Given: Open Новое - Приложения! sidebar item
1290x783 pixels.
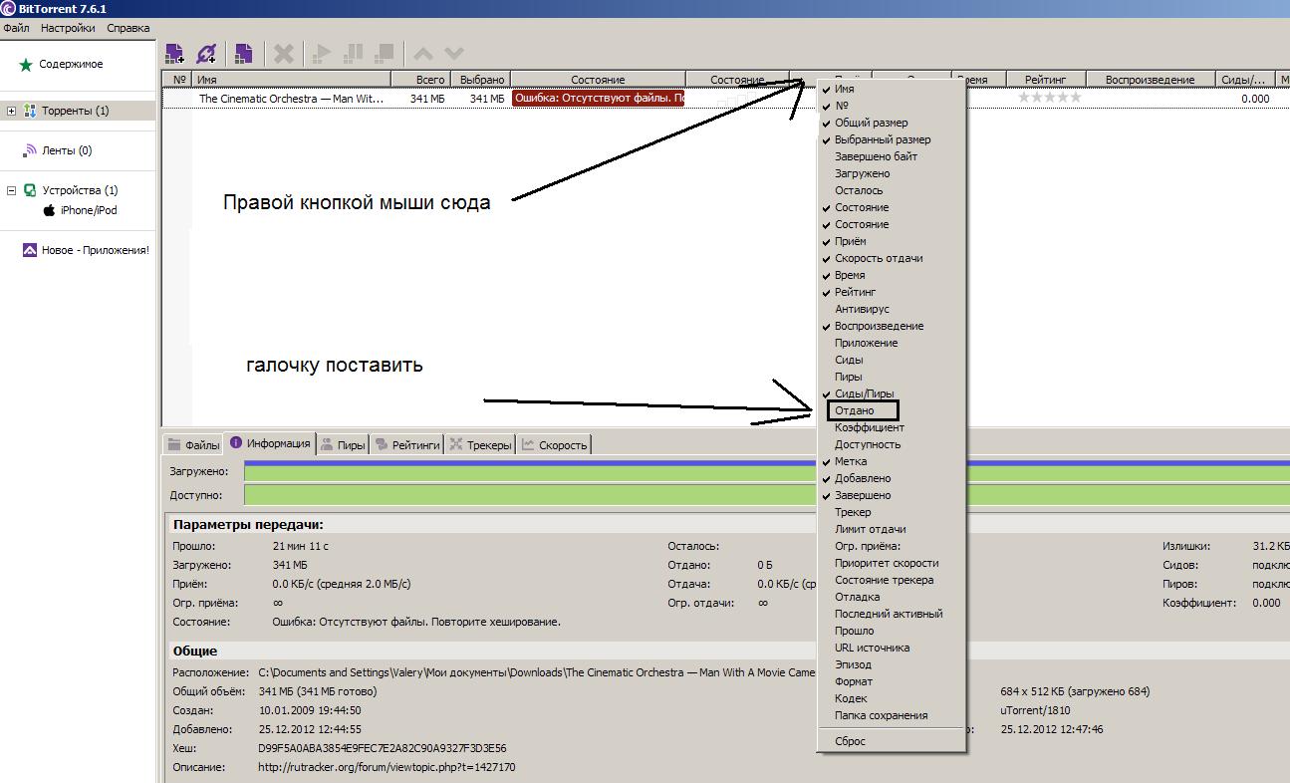Looking at the screenshot, I should coord(95,250).
